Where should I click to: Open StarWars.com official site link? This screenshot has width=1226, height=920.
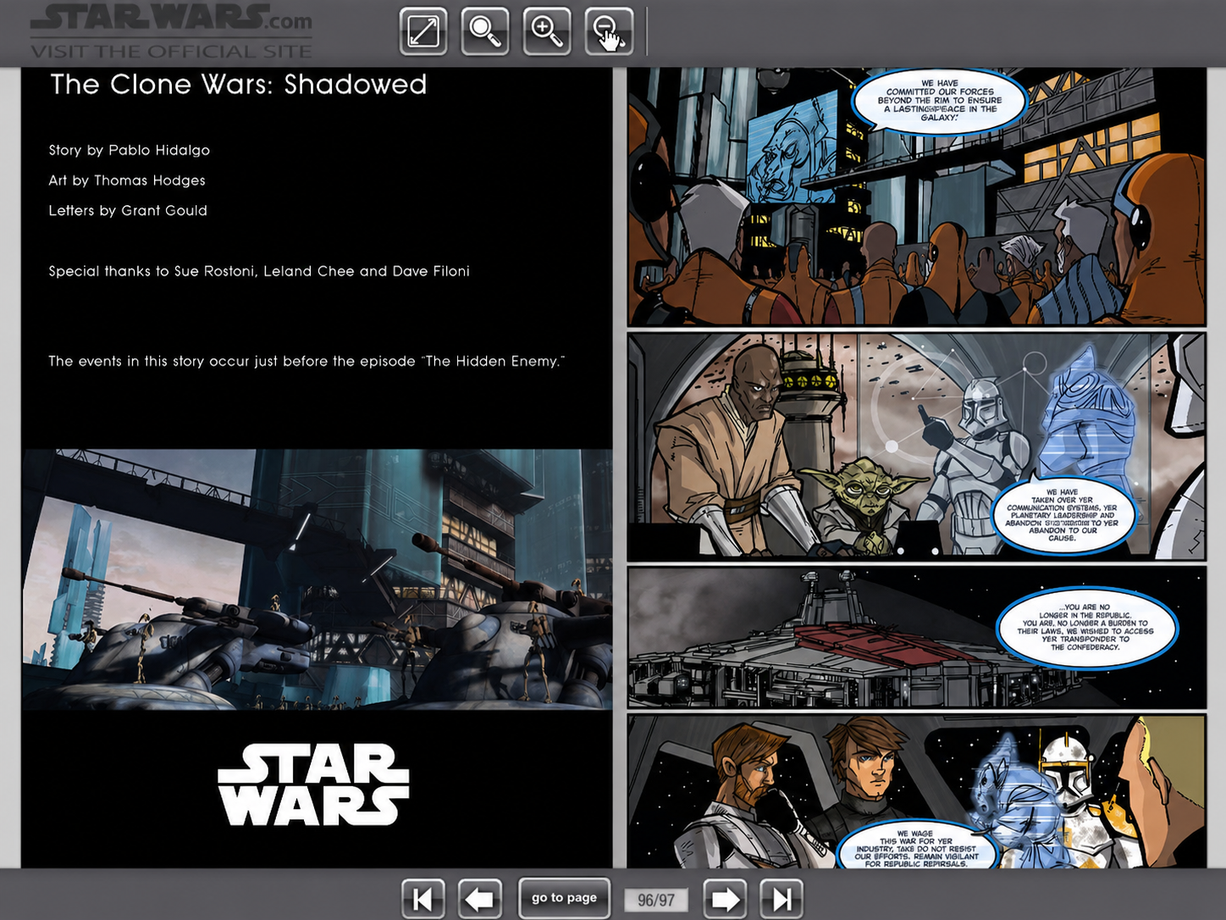pyautogui.click(x=171, y=32)
